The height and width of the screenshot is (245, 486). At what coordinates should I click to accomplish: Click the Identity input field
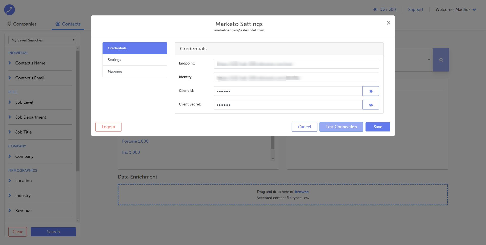296,77
